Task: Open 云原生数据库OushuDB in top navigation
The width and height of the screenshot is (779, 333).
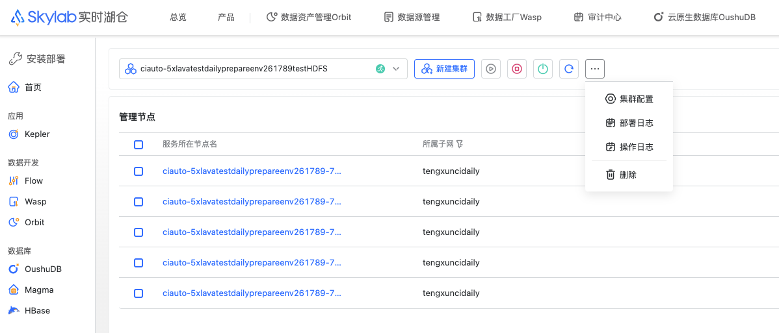Action: pyautogui.click(x=704, y=18)
